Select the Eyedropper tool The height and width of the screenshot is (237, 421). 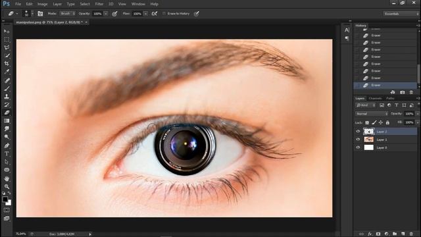tap(7, 72)
